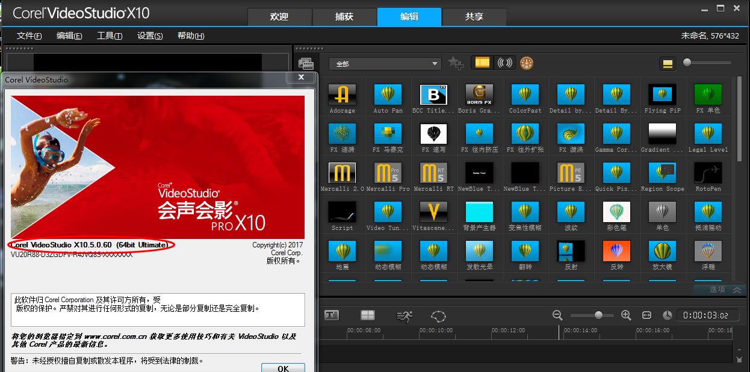Adjust the timeline zoom slider handle
This screenshot has width=750, height=372.
(598, 315)
